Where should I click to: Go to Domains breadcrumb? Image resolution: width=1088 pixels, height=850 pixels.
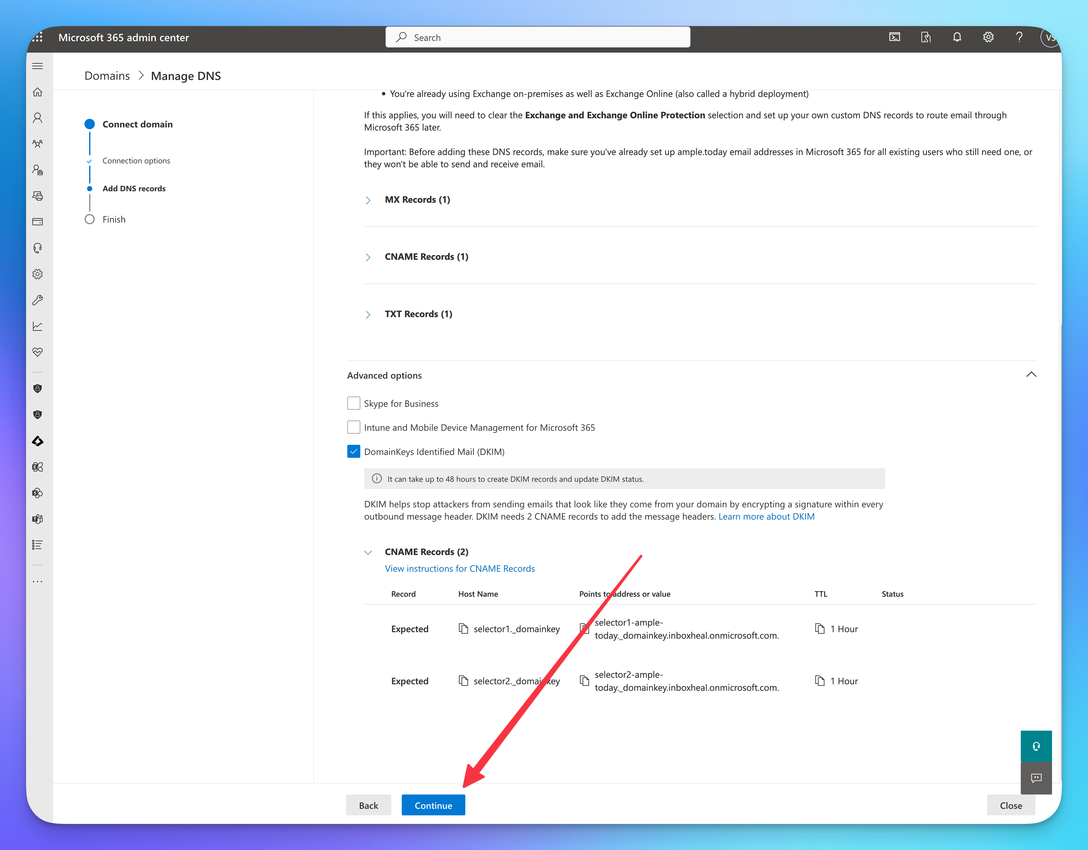click(x=107, y=76)
